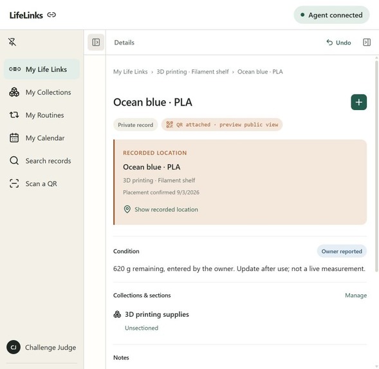This screenshot has height=369, width=379.
Task: Open Search records in sidebar
Action: [x=42, y=161]
